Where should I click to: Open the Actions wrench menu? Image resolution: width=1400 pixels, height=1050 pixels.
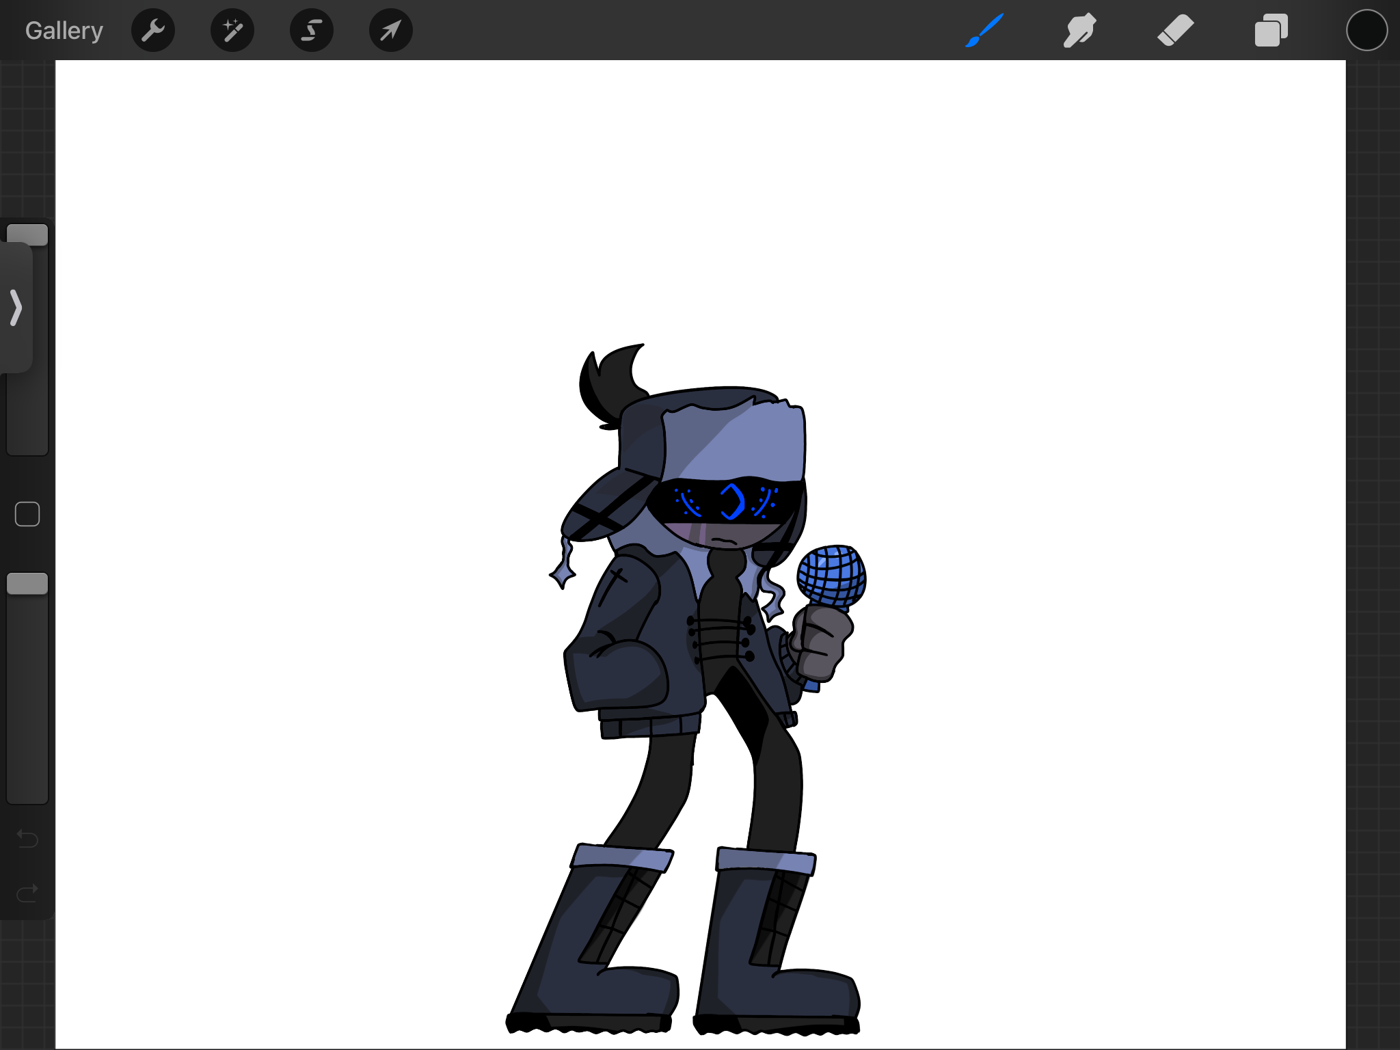click(153, 30)
